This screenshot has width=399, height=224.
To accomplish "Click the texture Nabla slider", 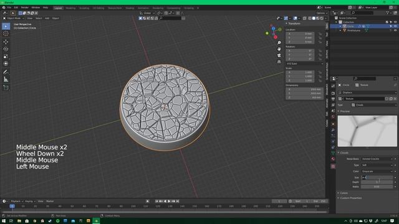I will [377, 187].
